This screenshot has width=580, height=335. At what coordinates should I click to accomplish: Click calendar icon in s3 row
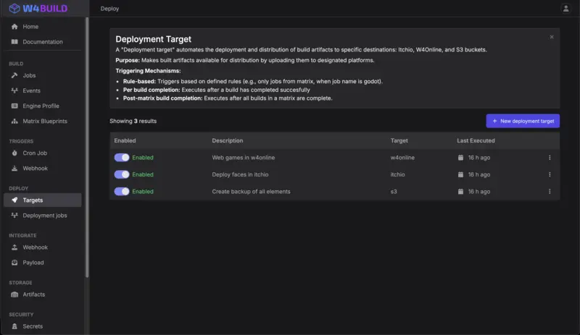(x=460, y=192)
